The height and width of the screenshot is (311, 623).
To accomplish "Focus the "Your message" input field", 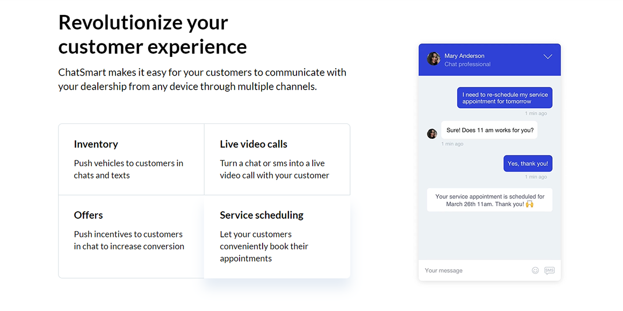I will click(x=473, y=271).
